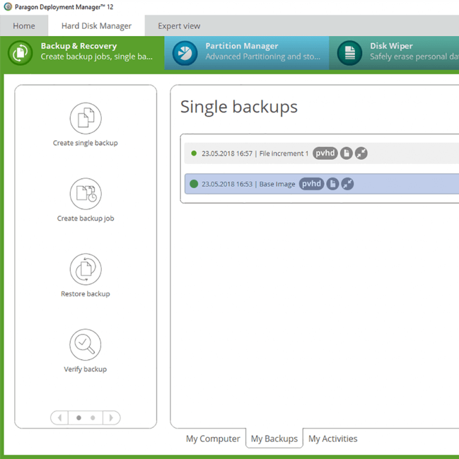
Task: Click the left arrow in sidebar pager
Action: [x=60, y=418]
